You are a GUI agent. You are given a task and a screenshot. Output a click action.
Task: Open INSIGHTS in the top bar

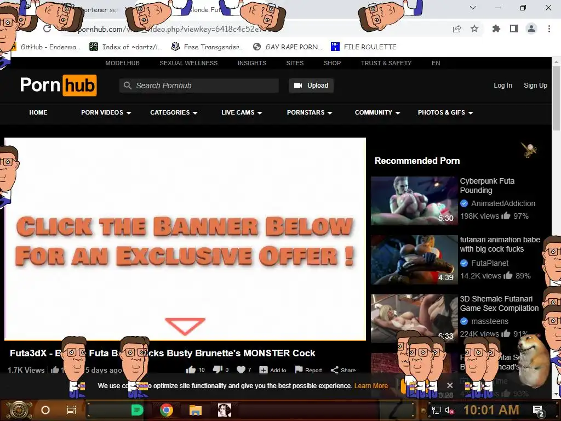pyautogui.click(x=252, y=63)
